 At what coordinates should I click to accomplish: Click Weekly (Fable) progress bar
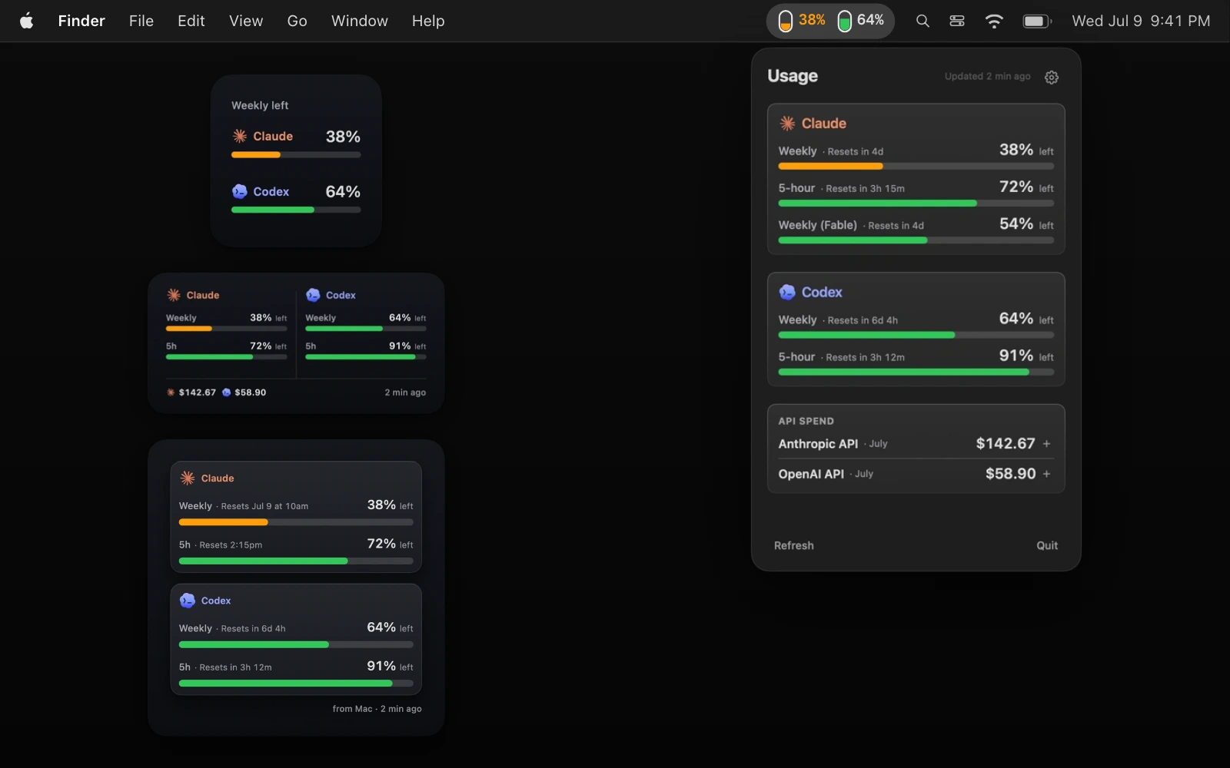tap(916, 240)
